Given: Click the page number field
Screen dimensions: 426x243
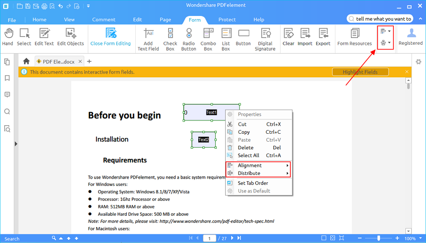Looking at the screenshot, I should pos(209,238).
